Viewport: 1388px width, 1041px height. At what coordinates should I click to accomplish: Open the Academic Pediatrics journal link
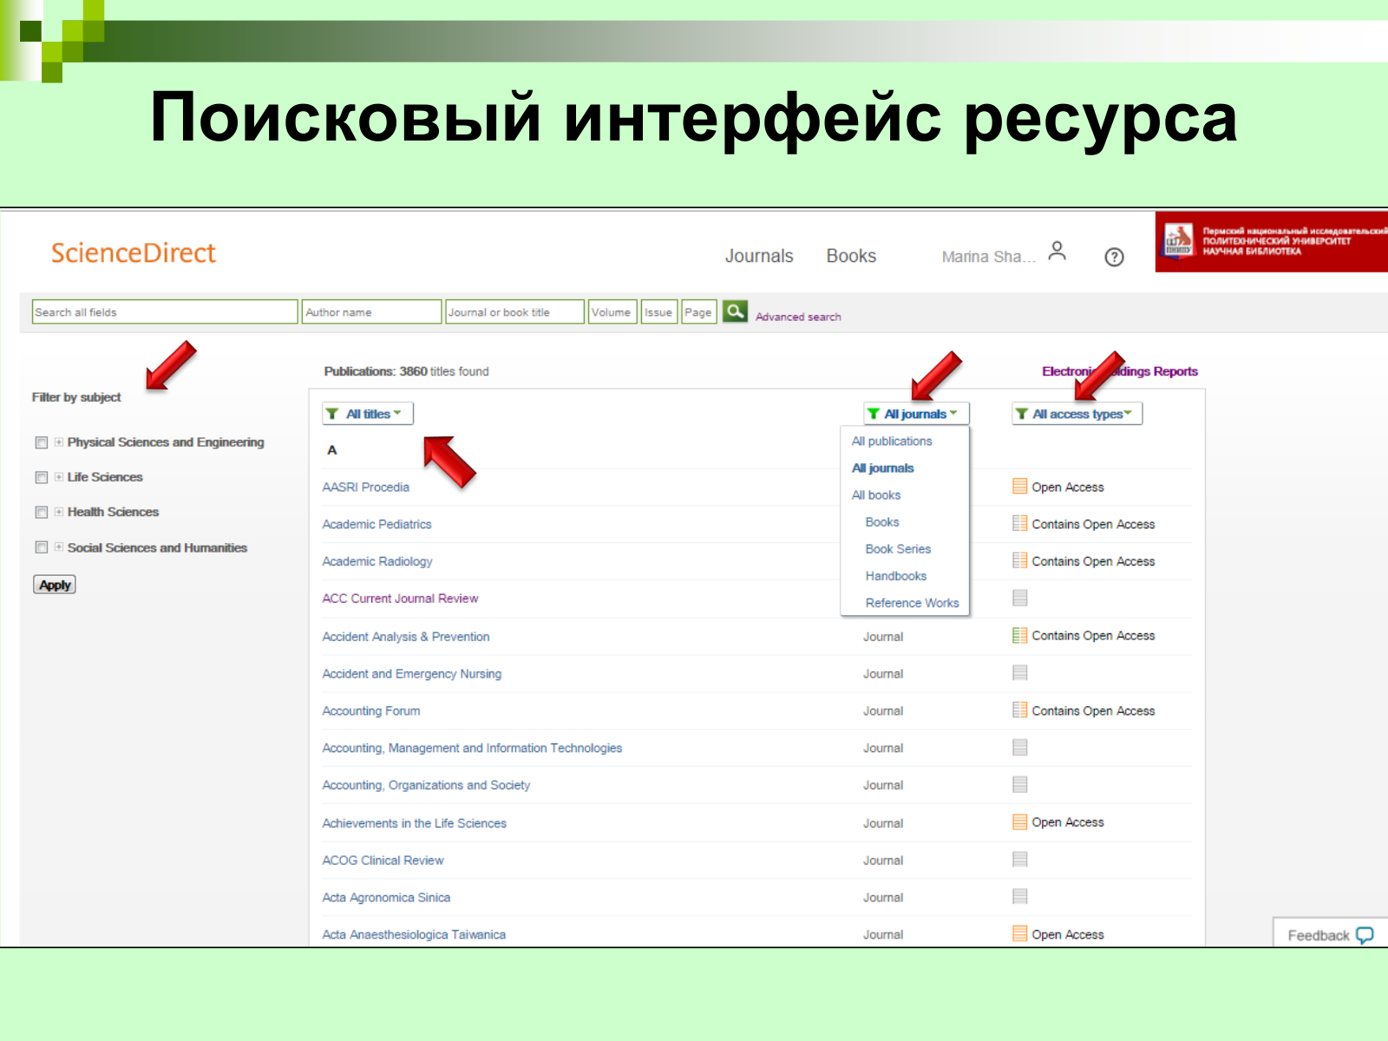pyautogui.click(x=376, y=524)
